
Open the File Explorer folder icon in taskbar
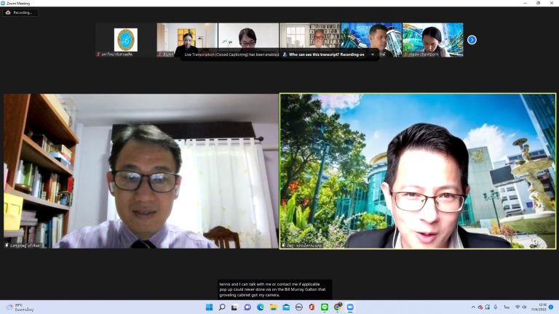(x=273, y=307)
